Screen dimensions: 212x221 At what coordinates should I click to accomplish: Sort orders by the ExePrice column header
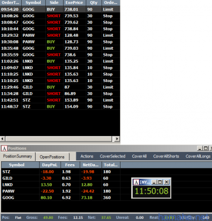click(x=74, y=3)
